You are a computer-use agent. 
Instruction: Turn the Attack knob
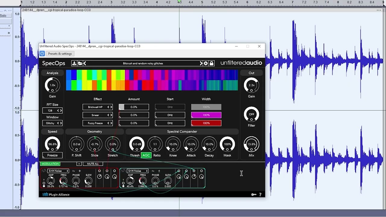point(191,144)
